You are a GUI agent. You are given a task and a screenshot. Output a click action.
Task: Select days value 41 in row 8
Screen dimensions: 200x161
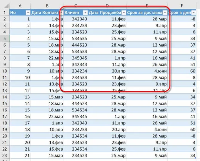pyautogui.click(x=182, y=58)
